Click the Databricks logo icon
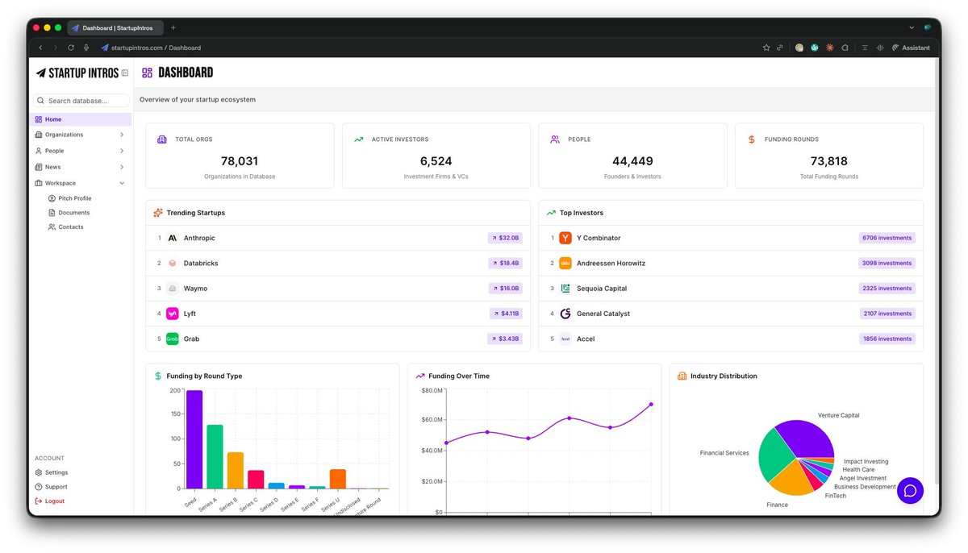The image size is (968, 553). tap(173, 263)
